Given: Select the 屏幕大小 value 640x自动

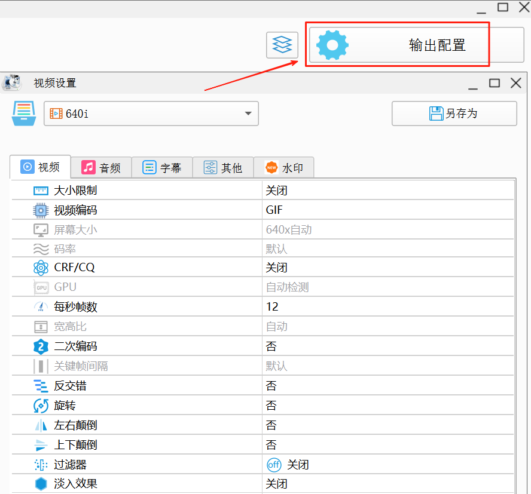Looking at the screenshot, I should point(289,230).
